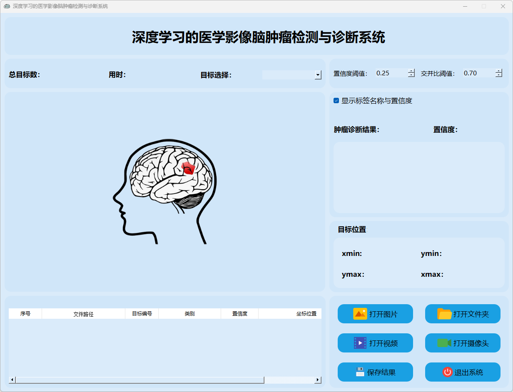This screenshot has height=392, width=513.
Task: Click the 退出系统 button label
Action: tap(469, 372)
